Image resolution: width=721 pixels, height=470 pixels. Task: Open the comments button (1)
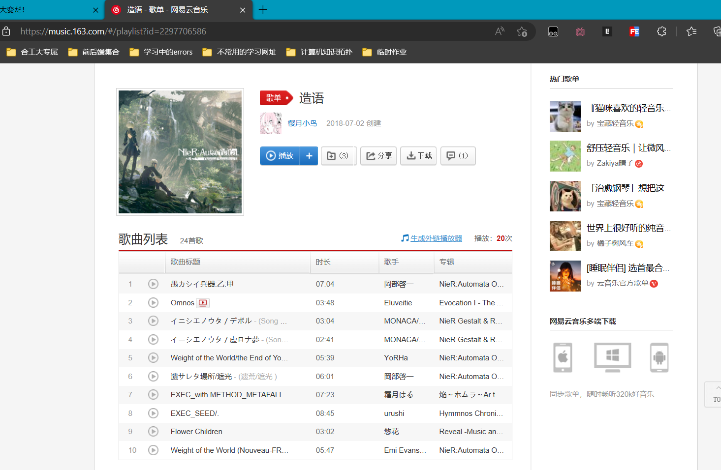point(458,156)
